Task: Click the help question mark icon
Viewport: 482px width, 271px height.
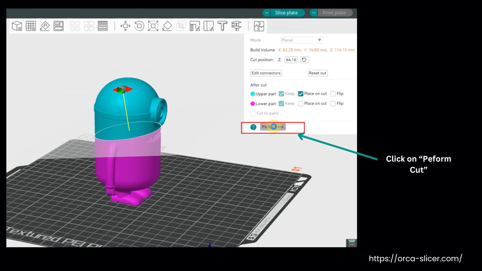Action: coord(253,127)
